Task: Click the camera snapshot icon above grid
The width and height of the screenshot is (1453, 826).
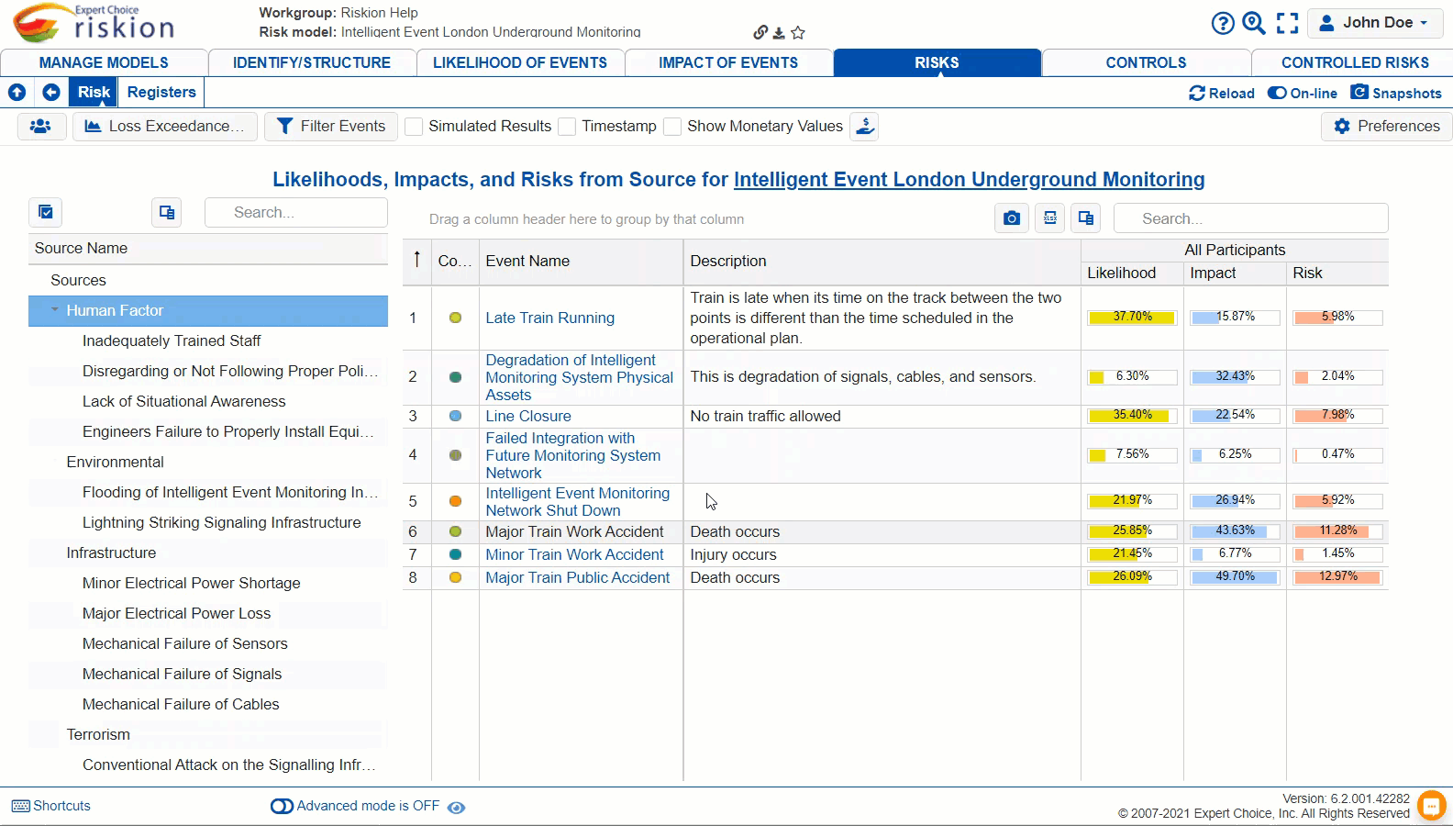Action: coord(1011,218)
